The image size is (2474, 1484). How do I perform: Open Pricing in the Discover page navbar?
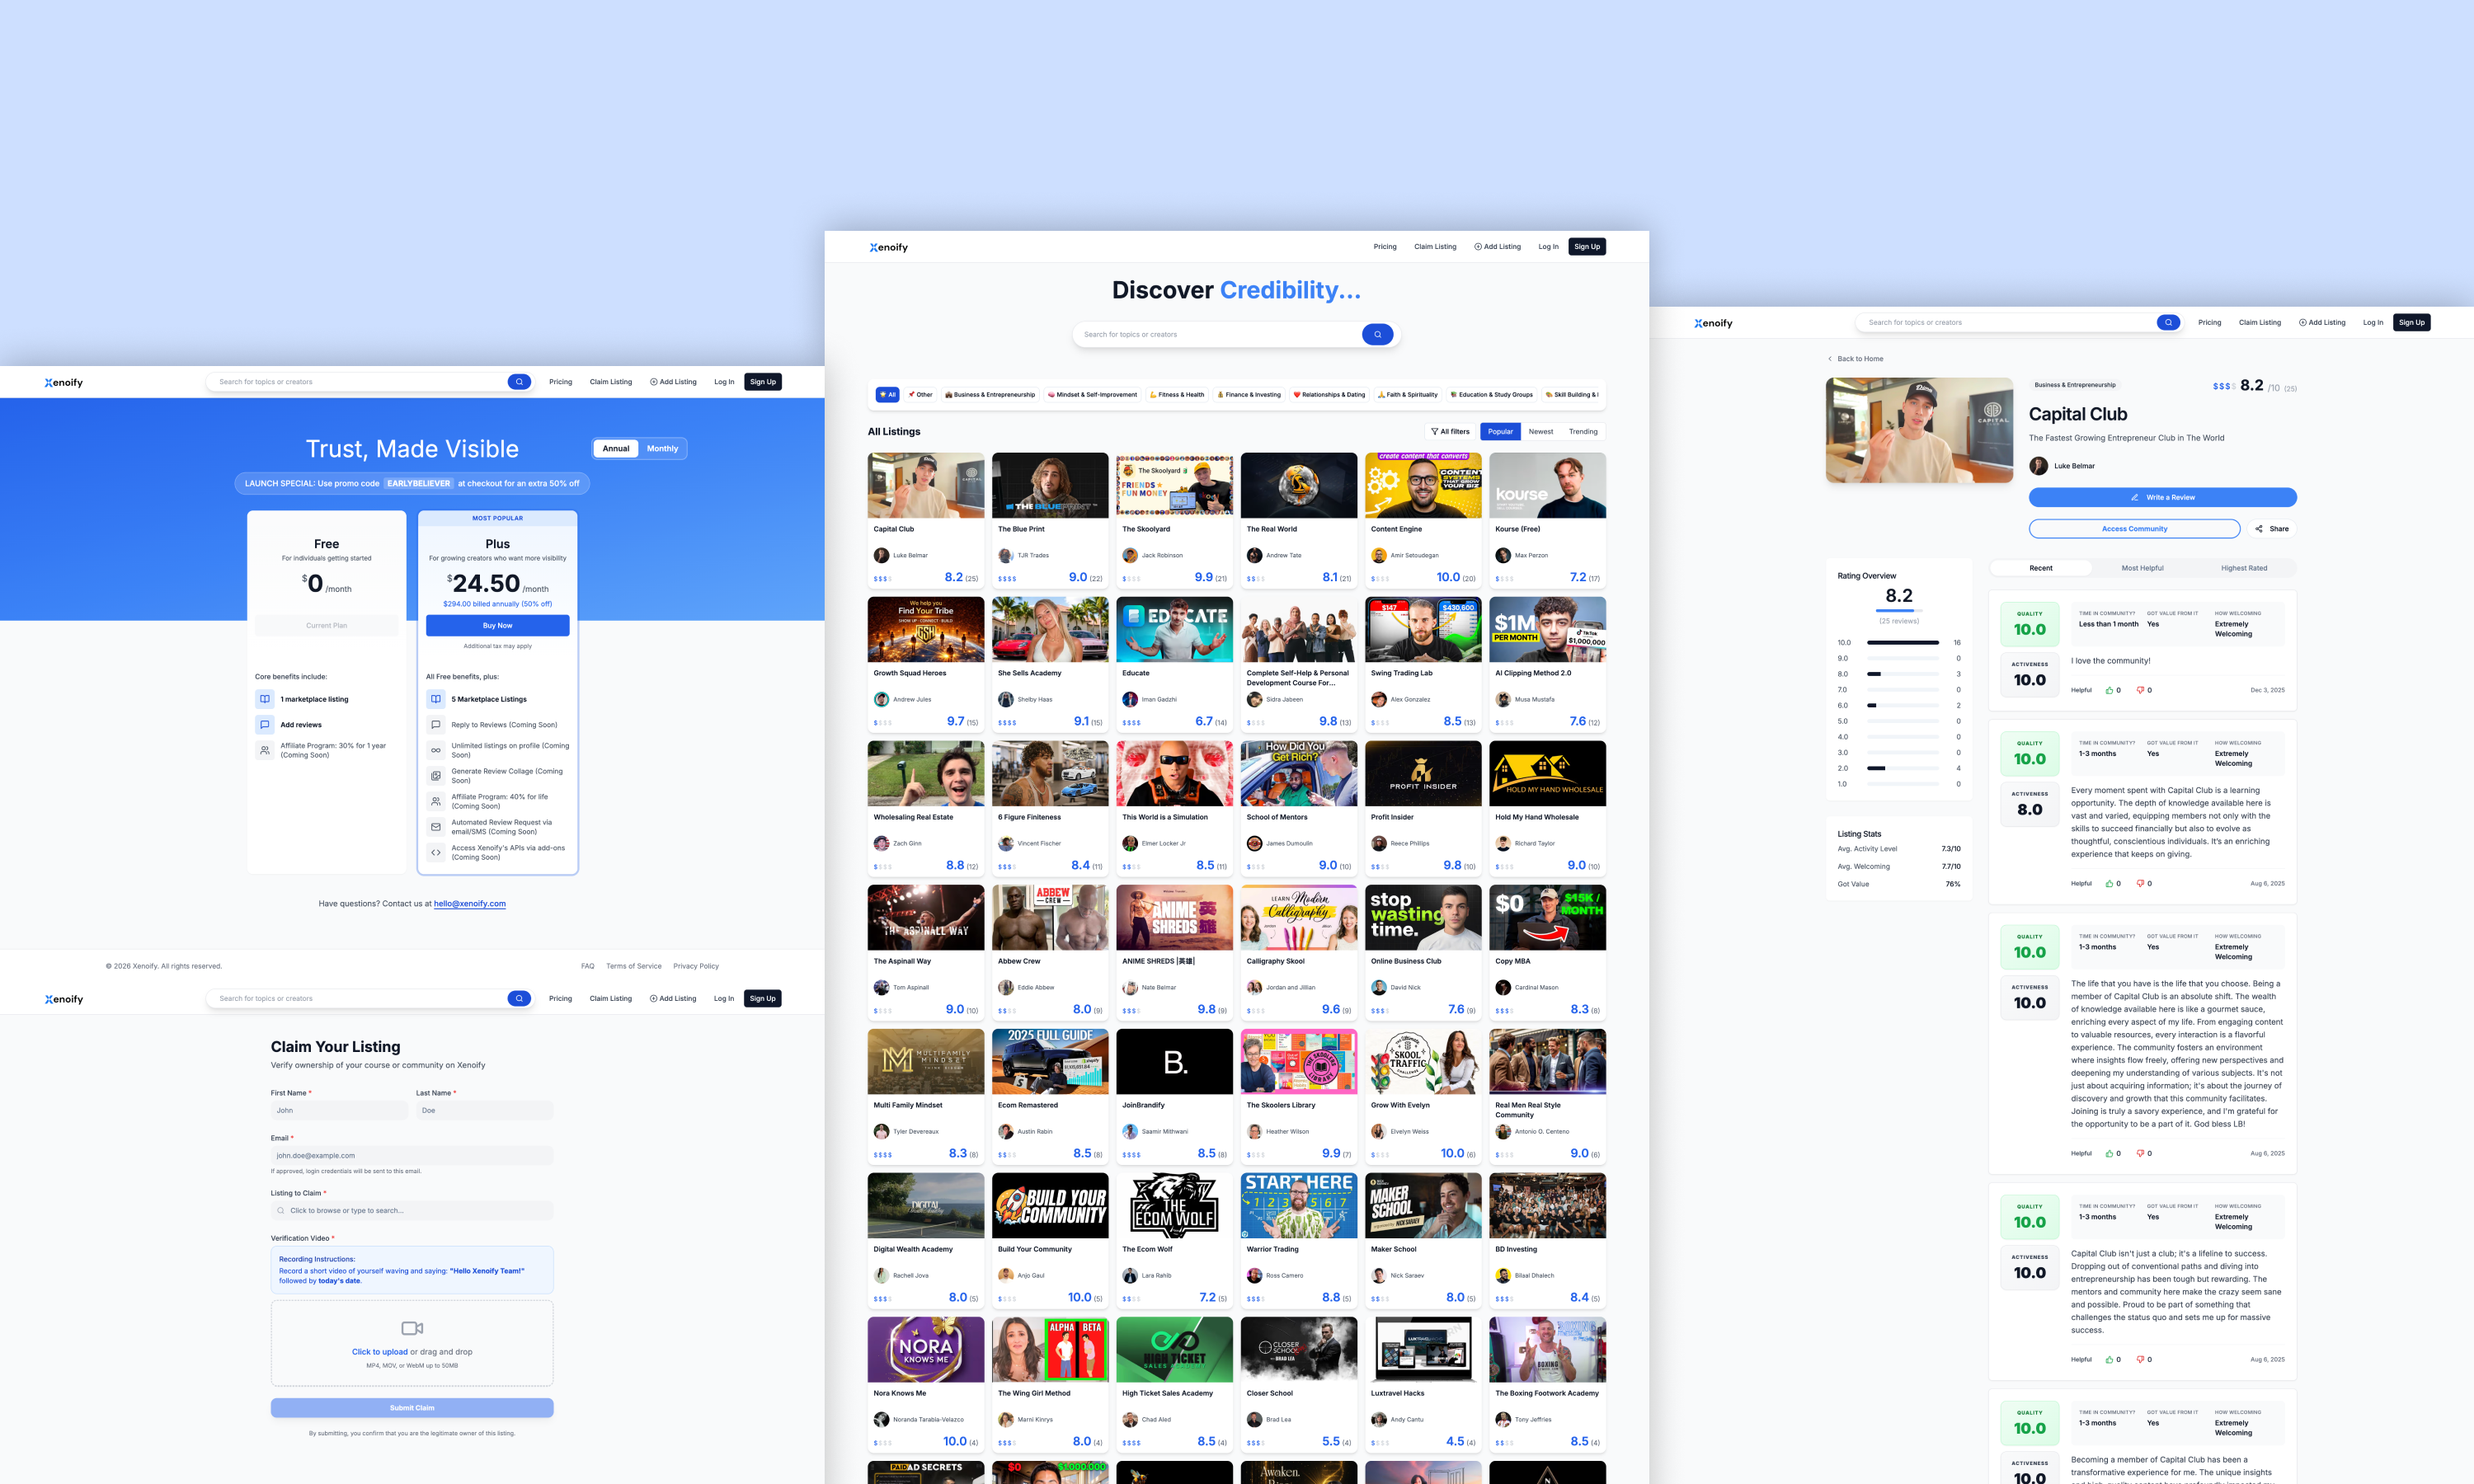pyautogui.click(x=1385, y=247)
